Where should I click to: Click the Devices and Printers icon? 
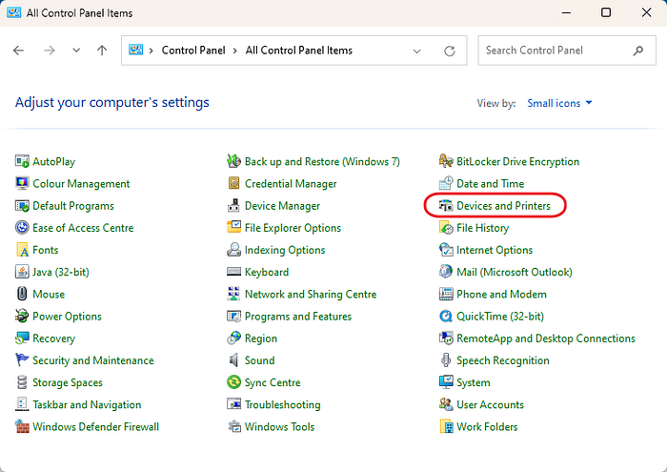446,206
